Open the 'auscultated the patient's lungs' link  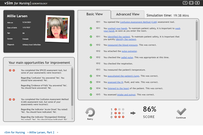tap(123, 76)
